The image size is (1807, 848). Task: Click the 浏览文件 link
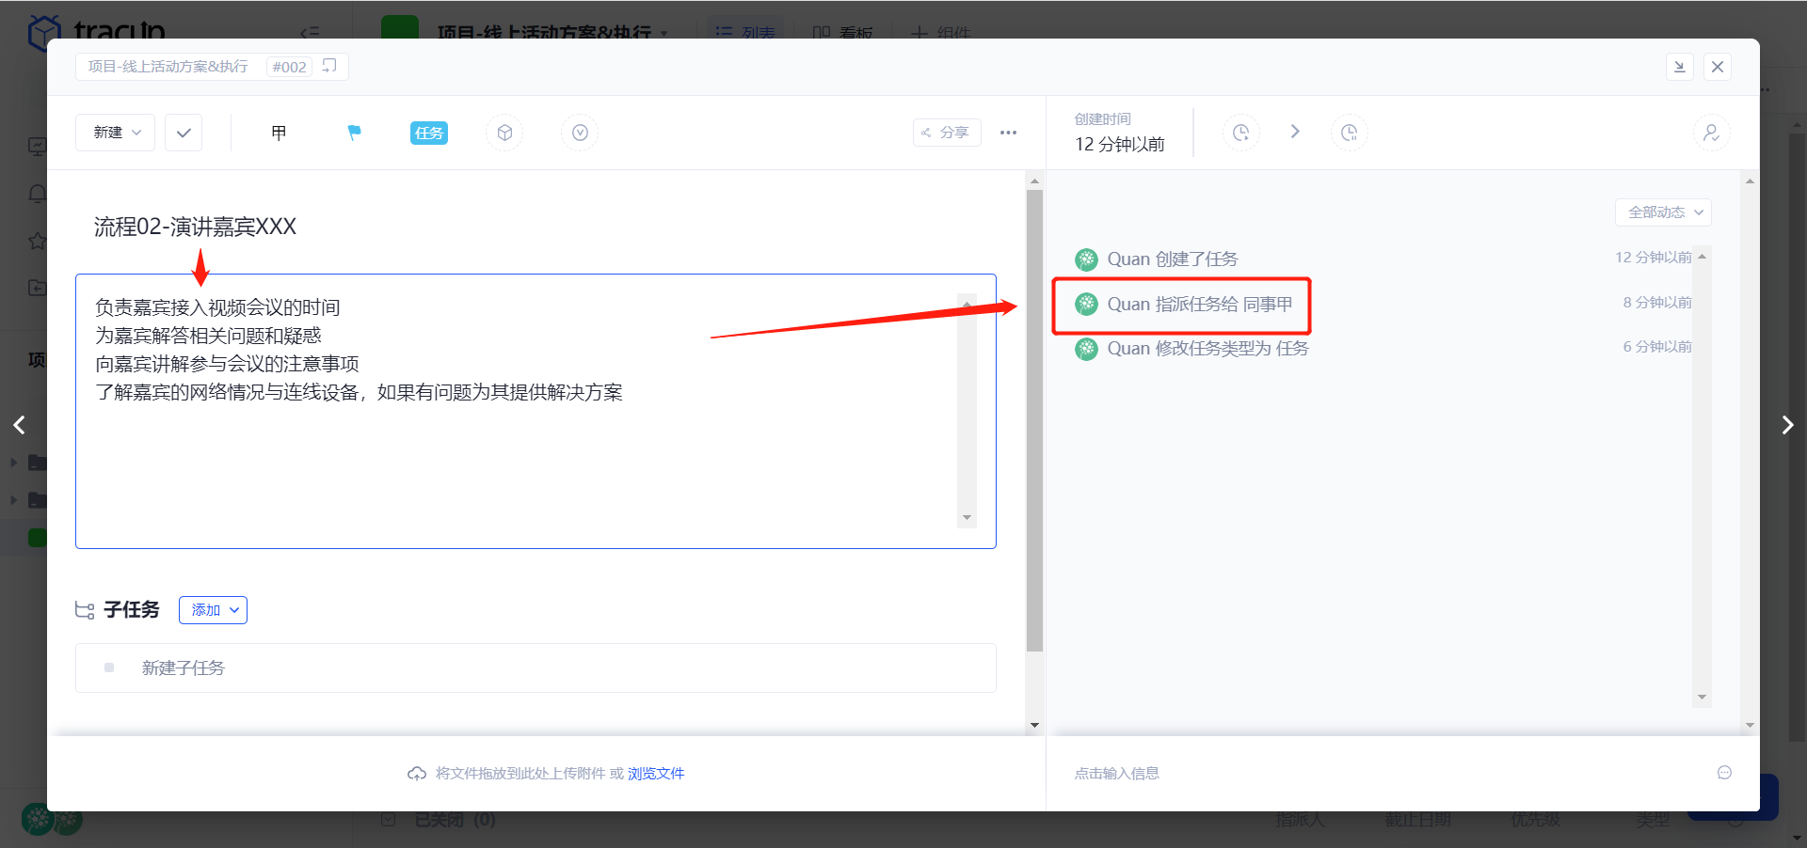[656, 773]
